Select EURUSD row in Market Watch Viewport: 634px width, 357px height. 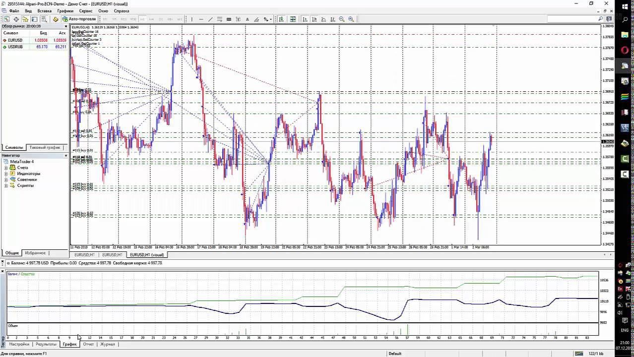point(35,40)
